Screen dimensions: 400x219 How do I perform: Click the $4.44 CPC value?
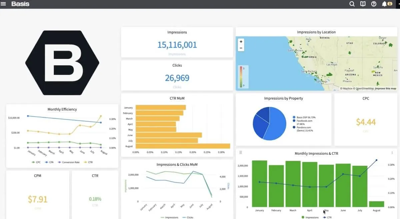click(366, 122)
